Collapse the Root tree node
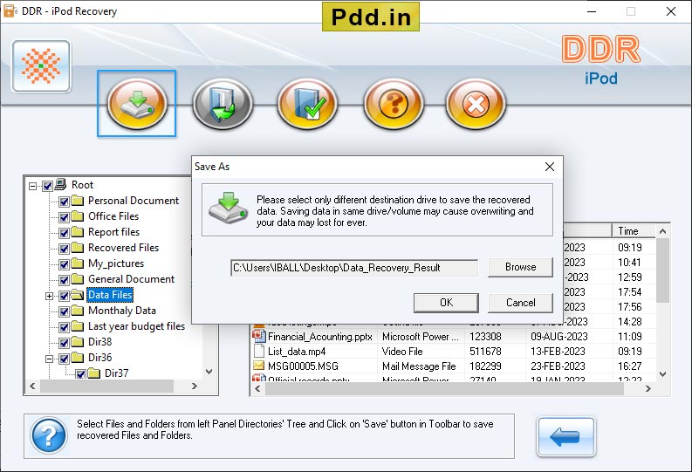This screenshot has width=692, height=472. 32,186
